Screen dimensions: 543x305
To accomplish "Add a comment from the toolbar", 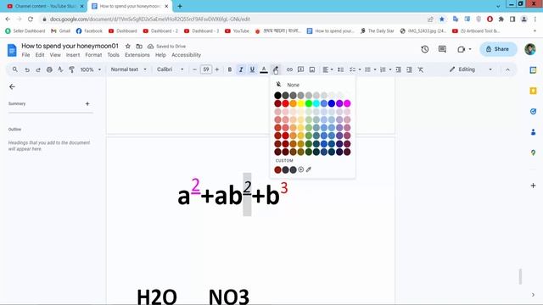I will (300, 69).
